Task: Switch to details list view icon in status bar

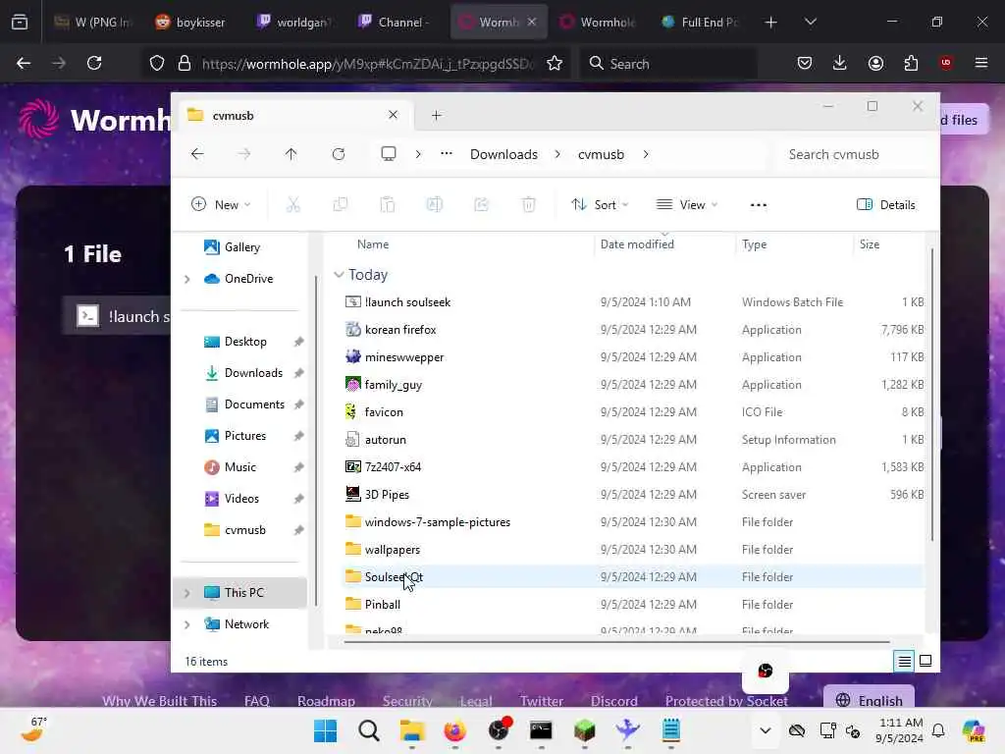Action: [x=904, y=661]
